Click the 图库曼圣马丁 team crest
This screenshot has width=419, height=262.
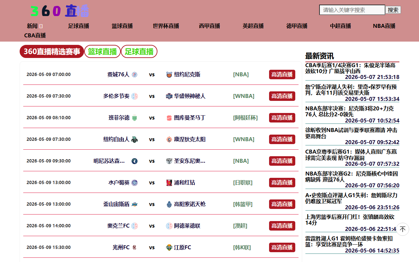[169, 118]
